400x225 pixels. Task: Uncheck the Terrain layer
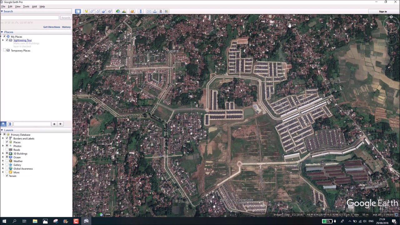click(x=7, y=176)
